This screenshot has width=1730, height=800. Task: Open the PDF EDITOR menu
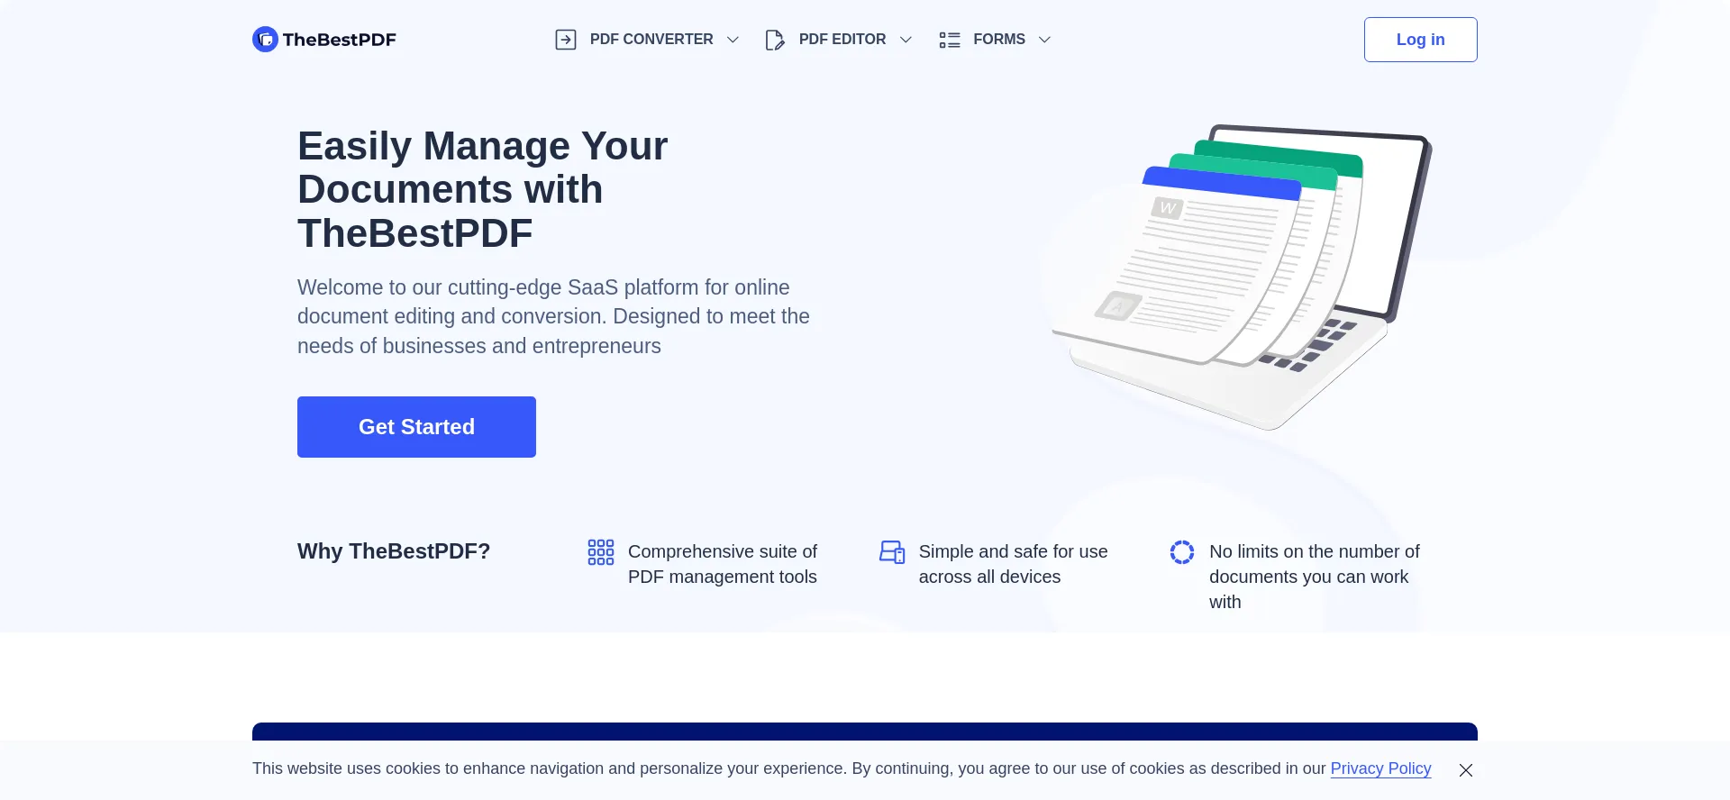point(842,40)
